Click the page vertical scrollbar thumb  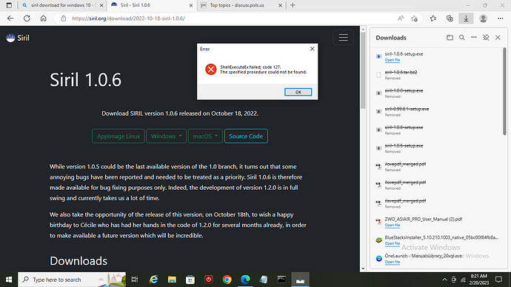pyautogui.click(x=363, y=70)
